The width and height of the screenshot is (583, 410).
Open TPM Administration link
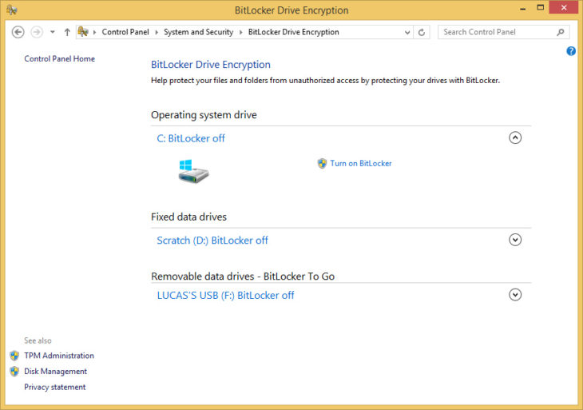pos(59,356)
